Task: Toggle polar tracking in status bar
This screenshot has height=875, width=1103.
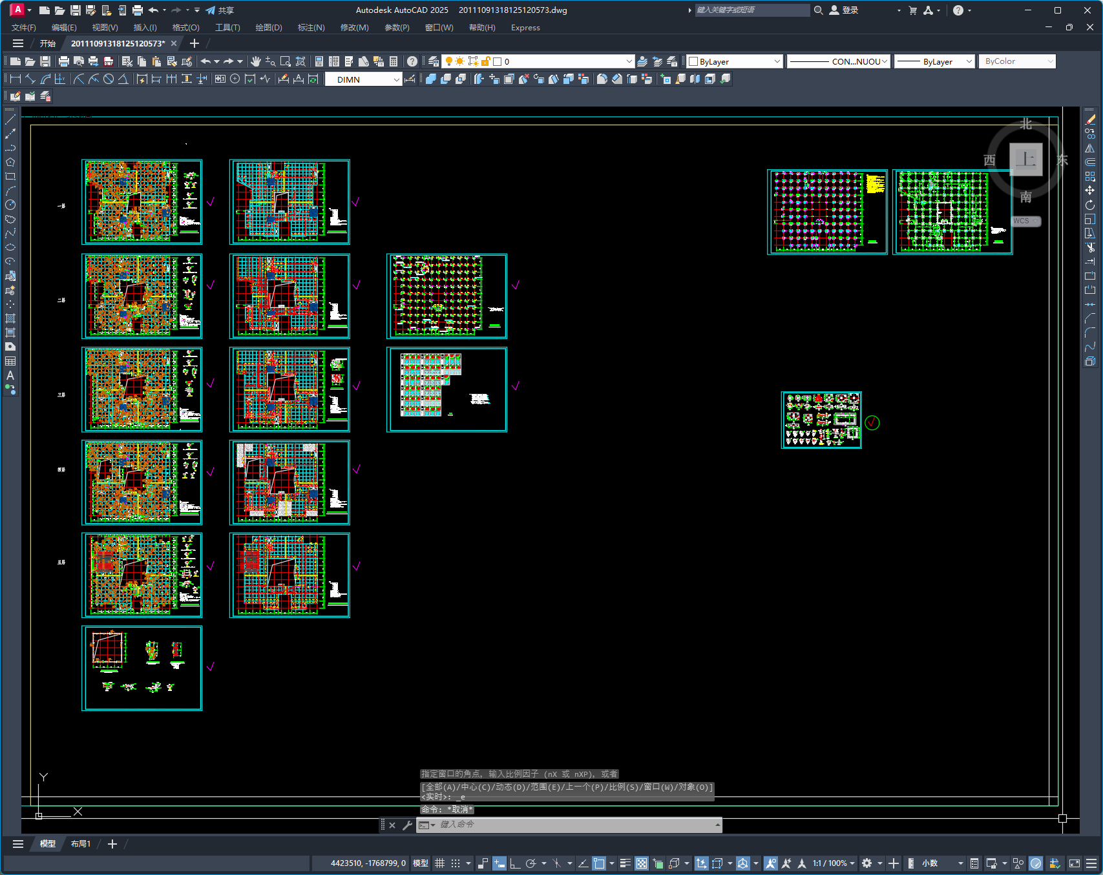Action: pyautogui.click(x=530, y=863)
